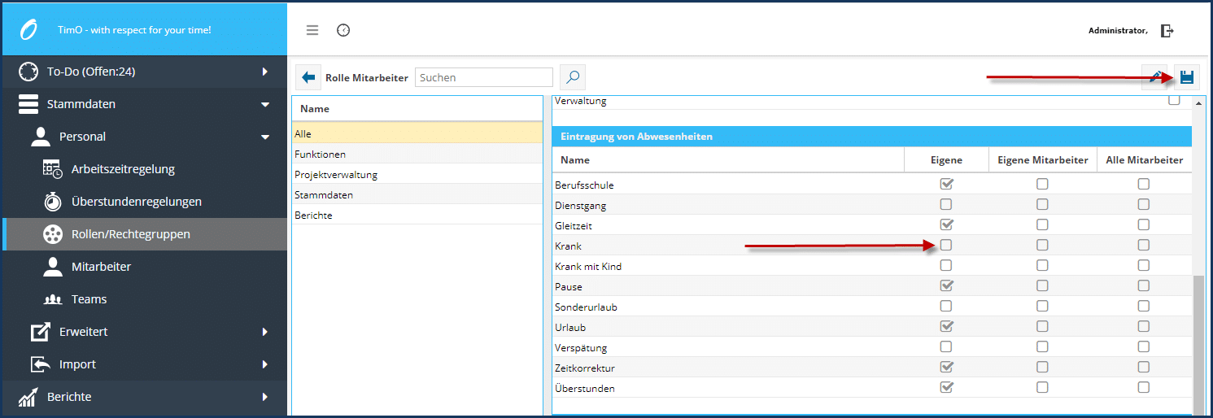
Task: Click the save floppy disk icon
Action: coord(1186,77)
